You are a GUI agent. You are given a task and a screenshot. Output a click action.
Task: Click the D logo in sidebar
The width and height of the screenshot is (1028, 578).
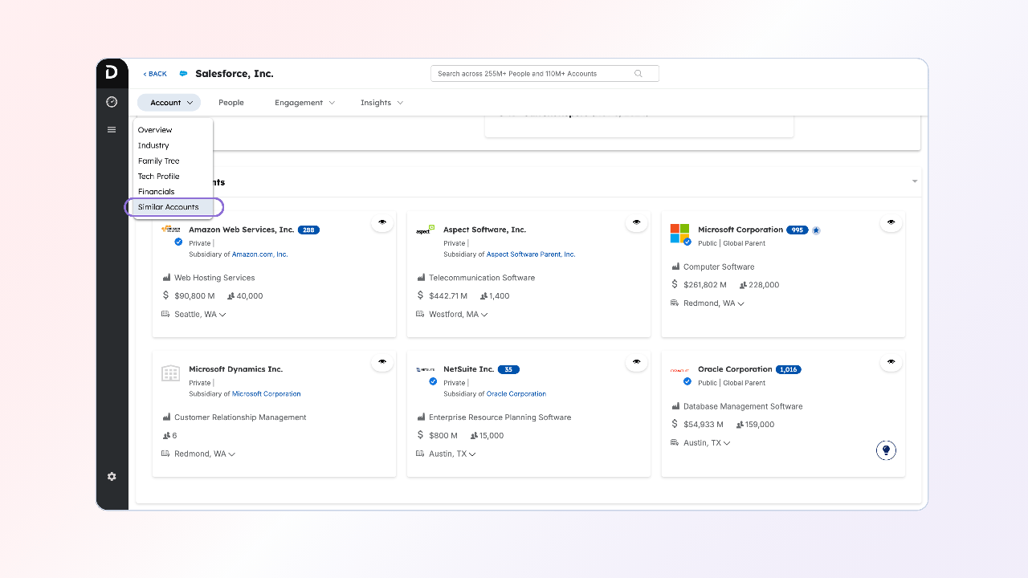(112, 73)
